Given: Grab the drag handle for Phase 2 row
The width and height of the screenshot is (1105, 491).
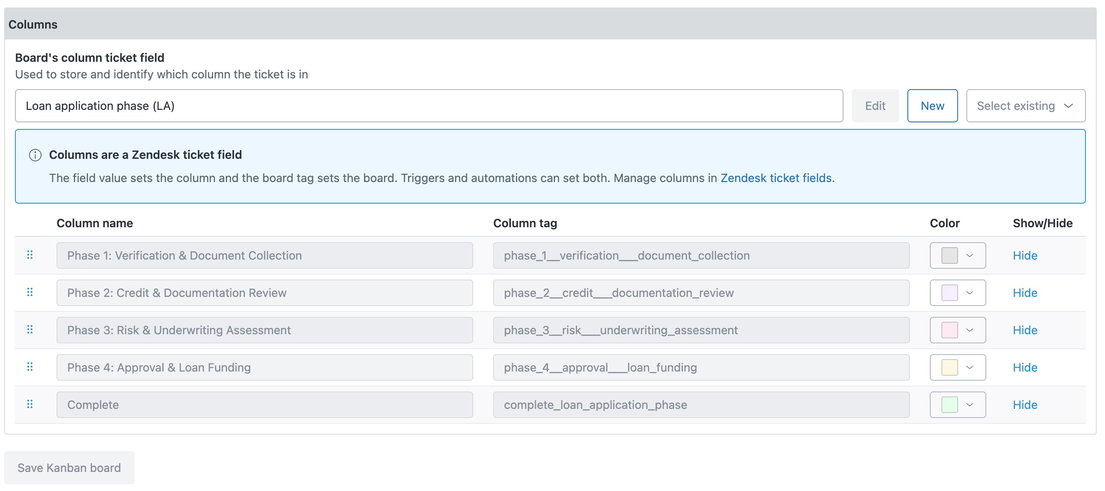Looking at the screenshot, I should (x=30, y=293).
